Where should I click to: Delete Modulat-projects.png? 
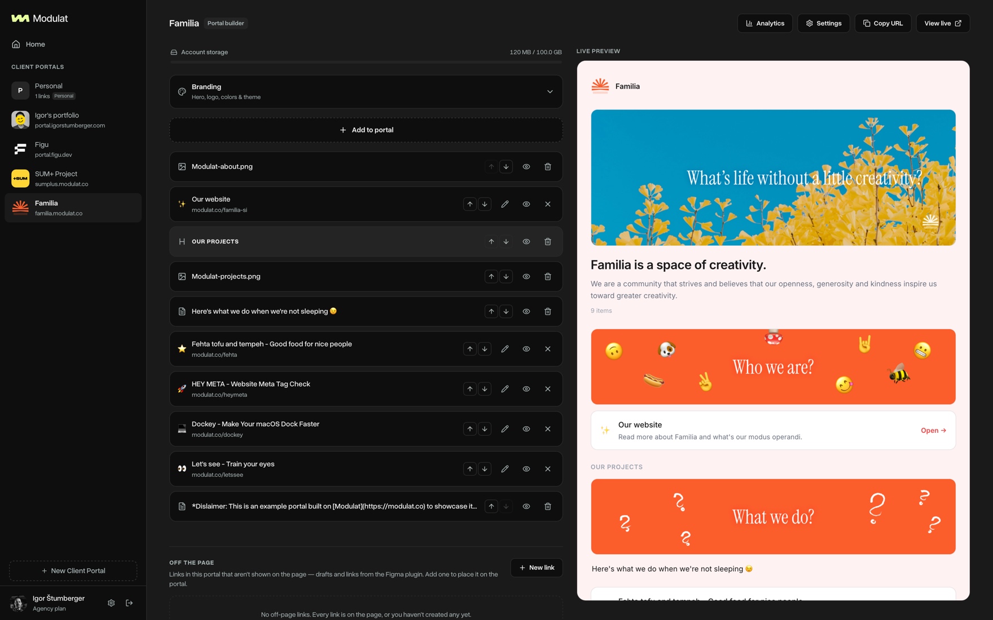click(548, 277)
